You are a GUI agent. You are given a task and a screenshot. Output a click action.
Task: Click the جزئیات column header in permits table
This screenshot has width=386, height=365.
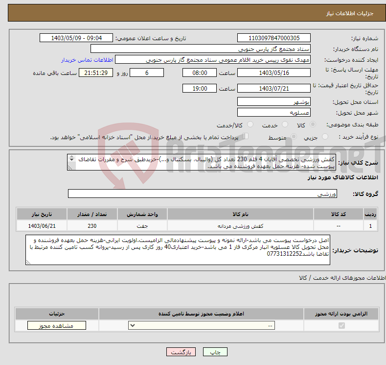click(x=57, y=314)
